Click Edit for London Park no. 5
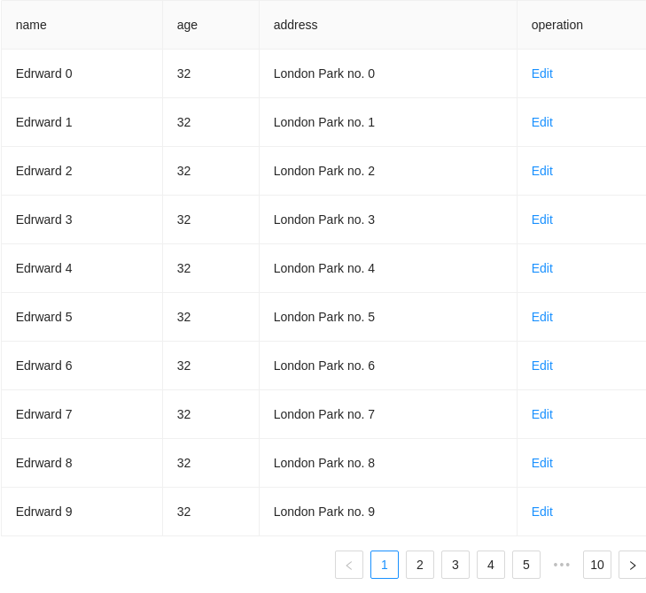Image resolution: width=646 pixels, height=593 pixels. point(541,317)
